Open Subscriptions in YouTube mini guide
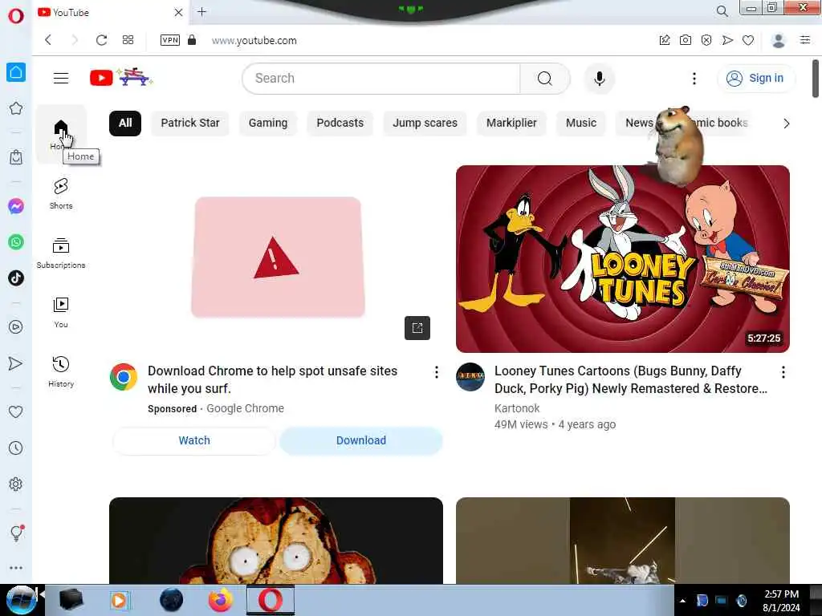822x616 pixels. pyautogui.click(x=61, y=253)
